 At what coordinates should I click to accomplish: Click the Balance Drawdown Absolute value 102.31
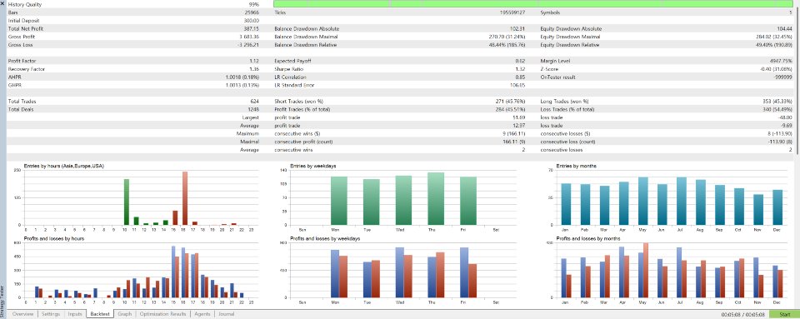tap(517, 28)
